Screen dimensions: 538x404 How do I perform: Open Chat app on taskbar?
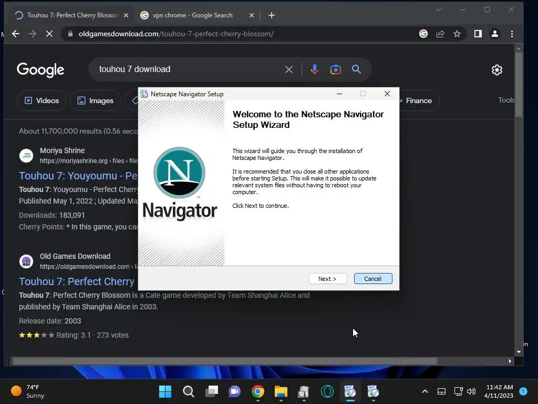point(235,391)
